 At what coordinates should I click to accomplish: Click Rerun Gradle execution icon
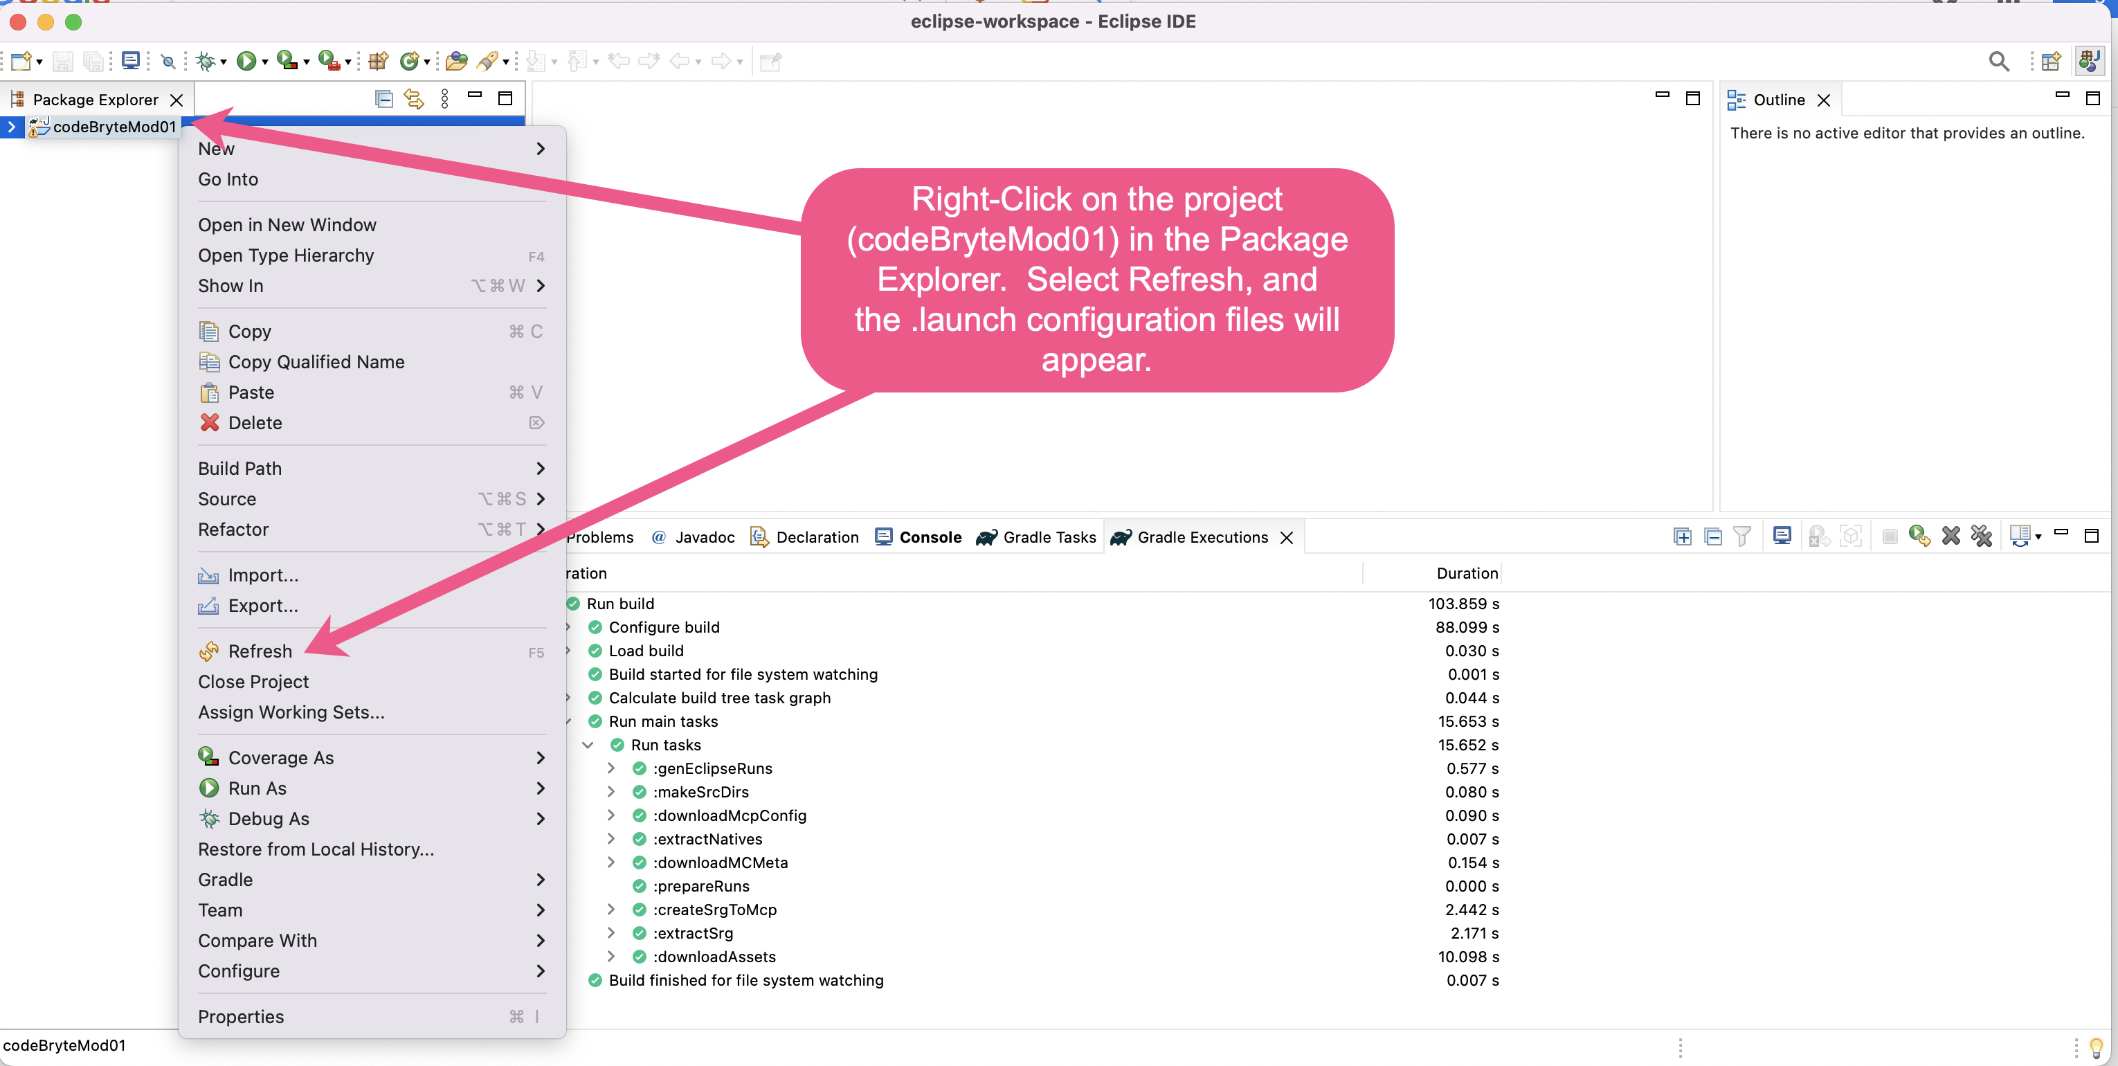tap(1919, 537)
